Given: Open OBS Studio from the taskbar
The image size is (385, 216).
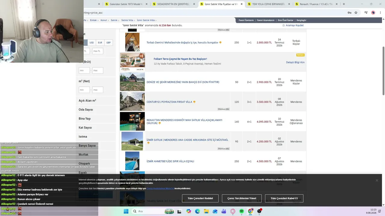Looking at the screenshot, I should (x=260, y=211).
